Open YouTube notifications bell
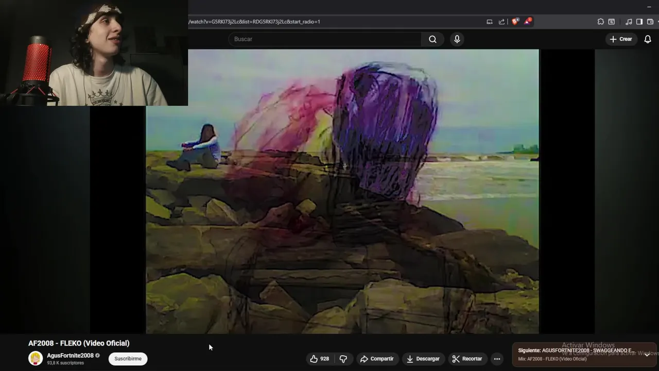Image resolution: width=659 pixels, height=371 pixels. [x=648, y=39]
